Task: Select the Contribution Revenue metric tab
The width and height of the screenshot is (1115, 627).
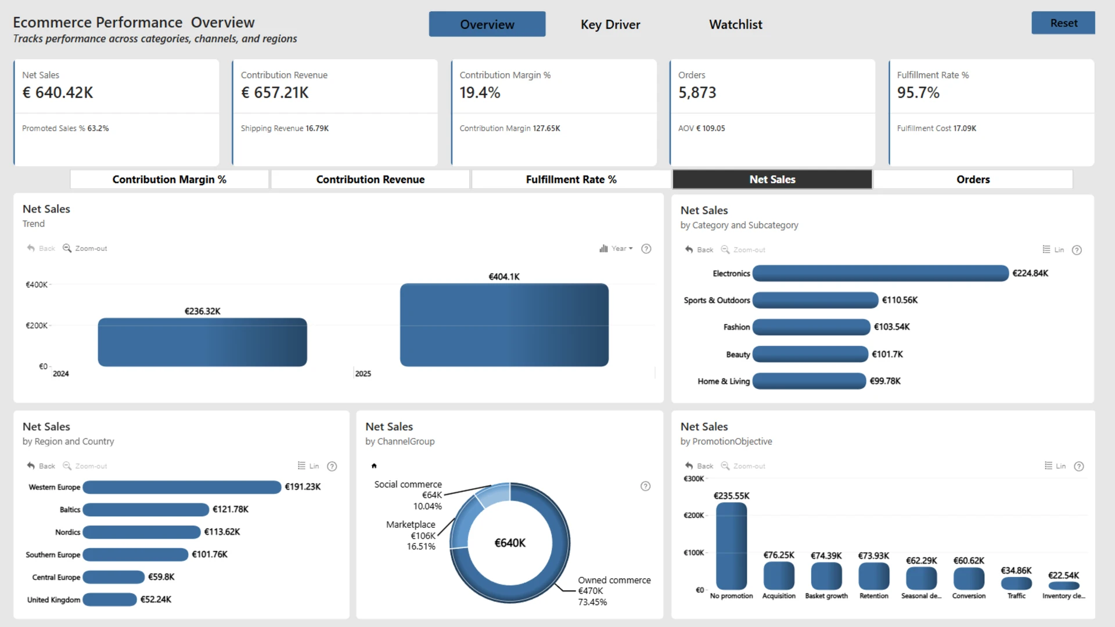Action: pos(371,179)
